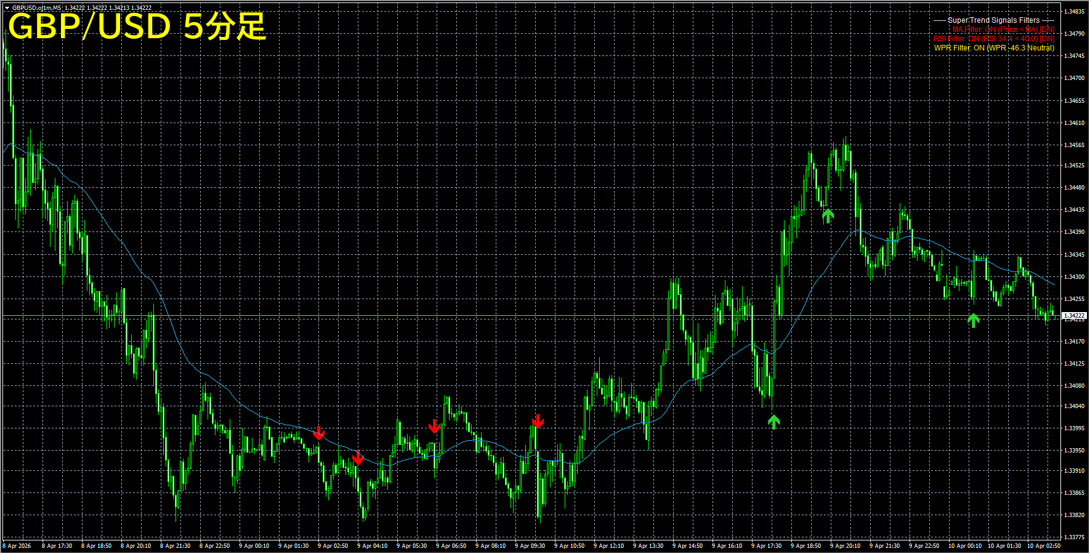This screenshot has height=554, width=1090.
Task: Click the MA Filter status line
Action: tap(1003, 30)
